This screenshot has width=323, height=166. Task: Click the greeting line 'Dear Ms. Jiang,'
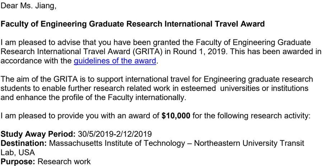coord(28,6)
